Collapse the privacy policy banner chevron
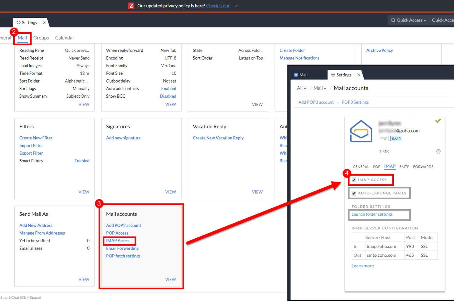The width and height of the screenshot is (454, 302). click(237, 6)
